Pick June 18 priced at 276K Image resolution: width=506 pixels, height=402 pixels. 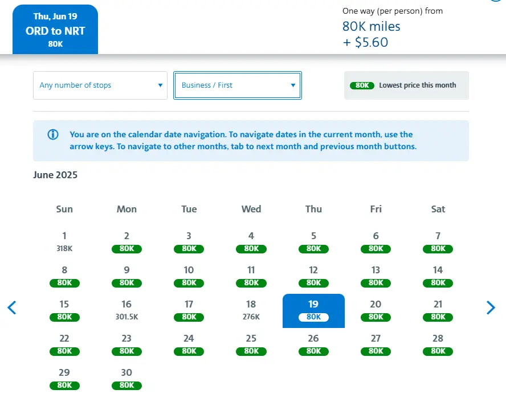click(251, 310)
